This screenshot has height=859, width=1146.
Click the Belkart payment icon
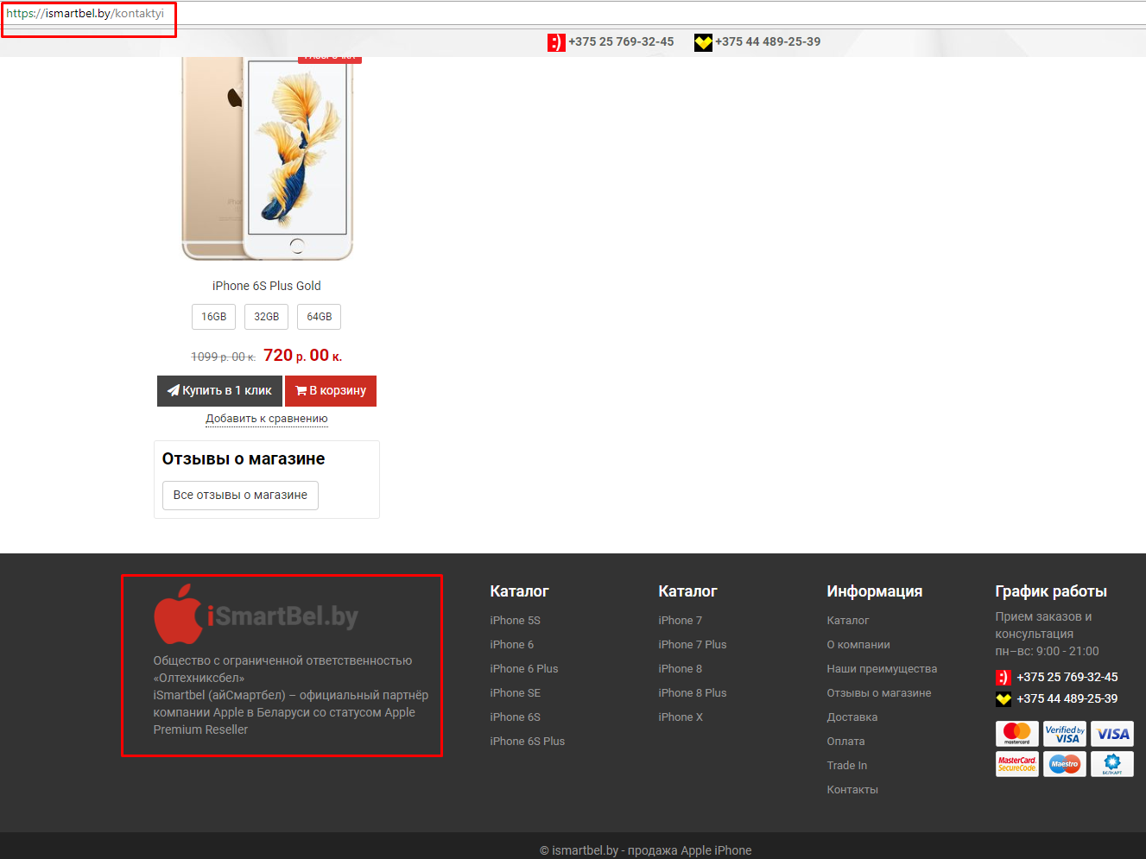coord(1112,764)
